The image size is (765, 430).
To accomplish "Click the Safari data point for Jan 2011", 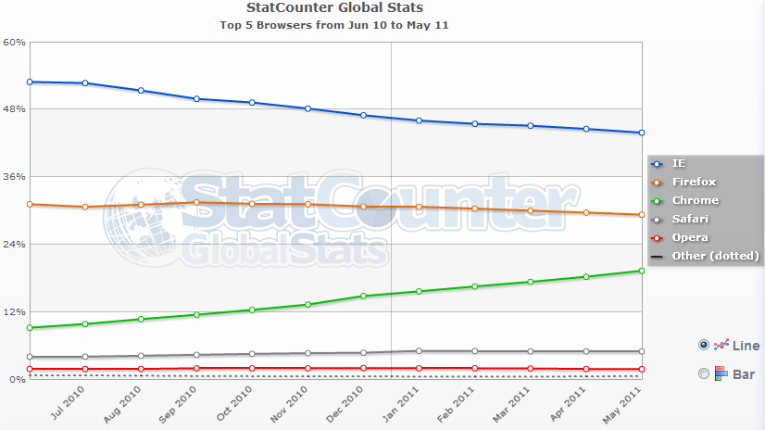I will (419, 351).
